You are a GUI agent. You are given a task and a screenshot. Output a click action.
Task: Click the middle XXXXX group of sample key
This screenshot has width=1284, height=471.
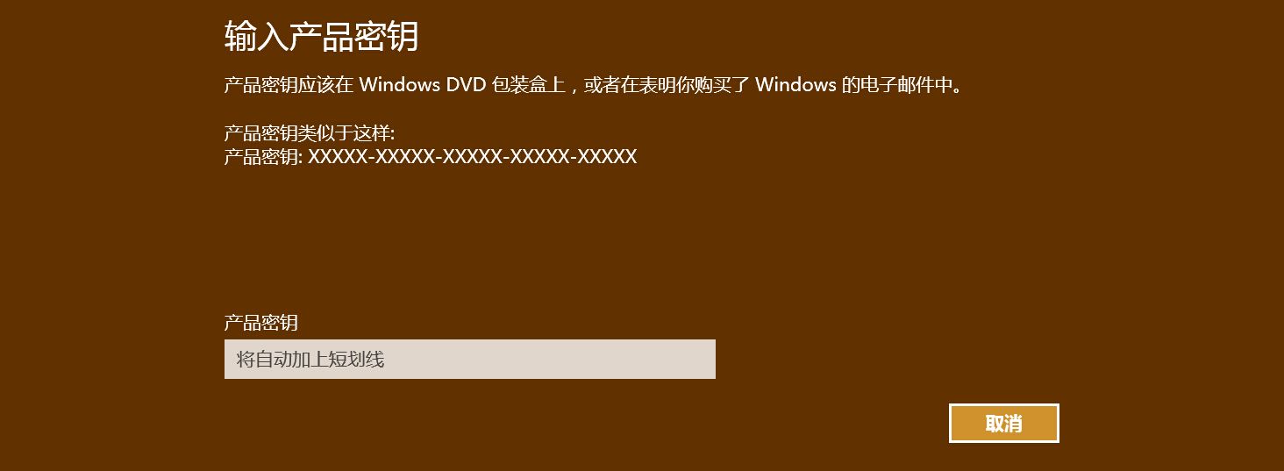[473, 157]
